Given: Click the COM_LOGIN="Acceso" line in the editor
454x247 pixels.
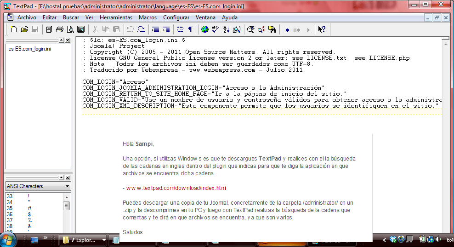Looking at the screenshot, I should click(x=115, y=82).
